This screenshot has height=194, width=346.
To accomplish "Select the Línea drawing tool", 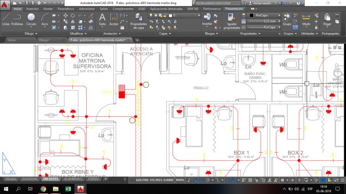I will point(6,19).
